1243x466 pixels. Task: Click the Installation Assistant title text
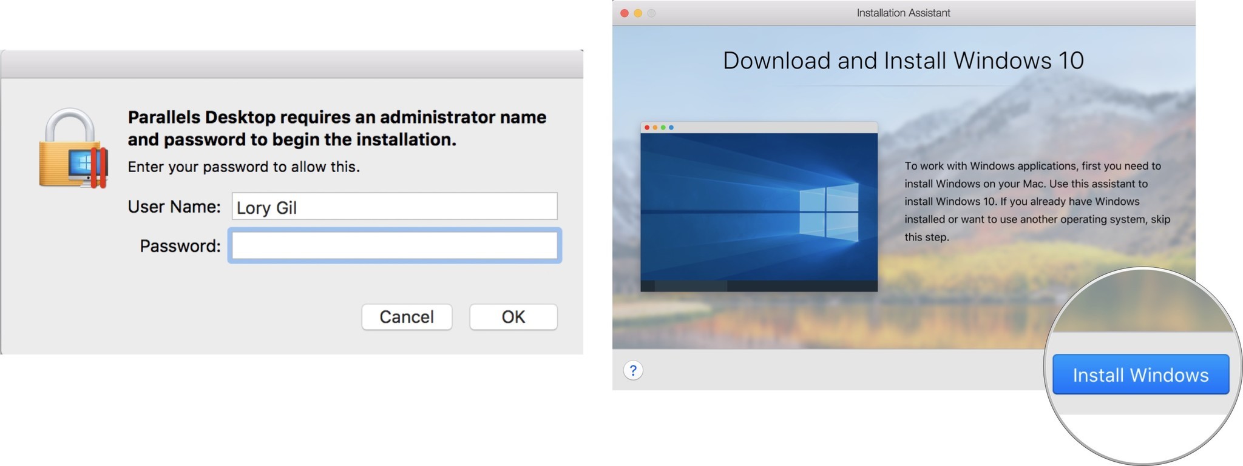903,13
